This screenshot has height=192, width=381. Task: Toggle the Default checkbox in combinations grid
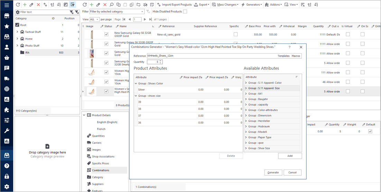370,132
